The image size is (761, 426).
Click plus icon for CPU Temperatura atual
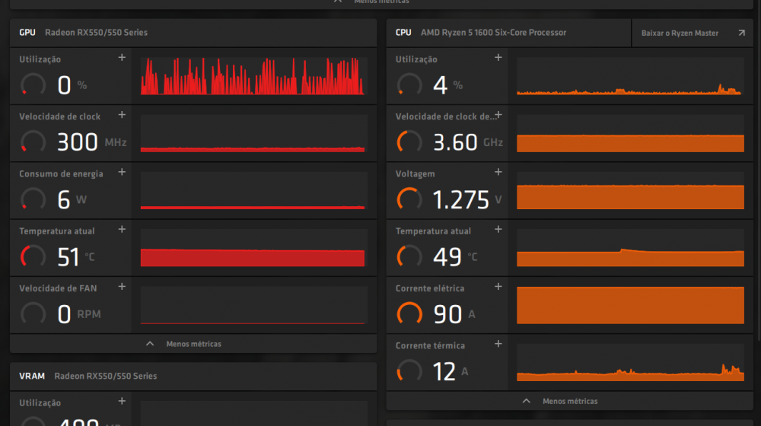pyautogui.click(x=498, y=230)
